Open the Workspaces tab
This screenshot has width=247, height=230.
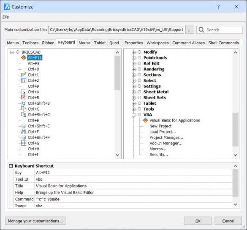(157, 43)
